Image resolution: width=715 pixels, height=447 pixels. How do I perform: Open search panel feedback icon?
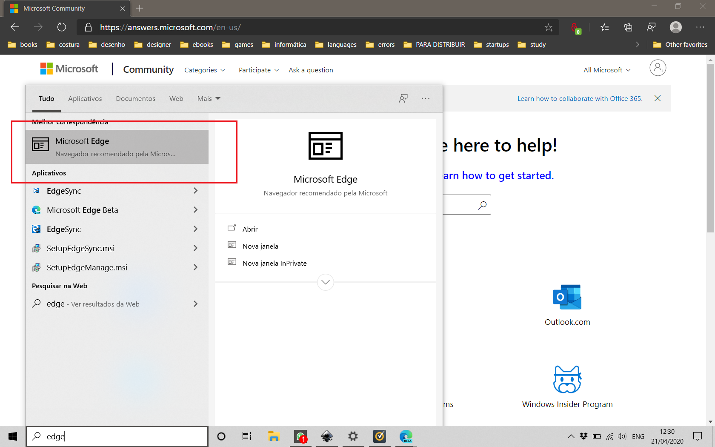[x=403, y=99]
